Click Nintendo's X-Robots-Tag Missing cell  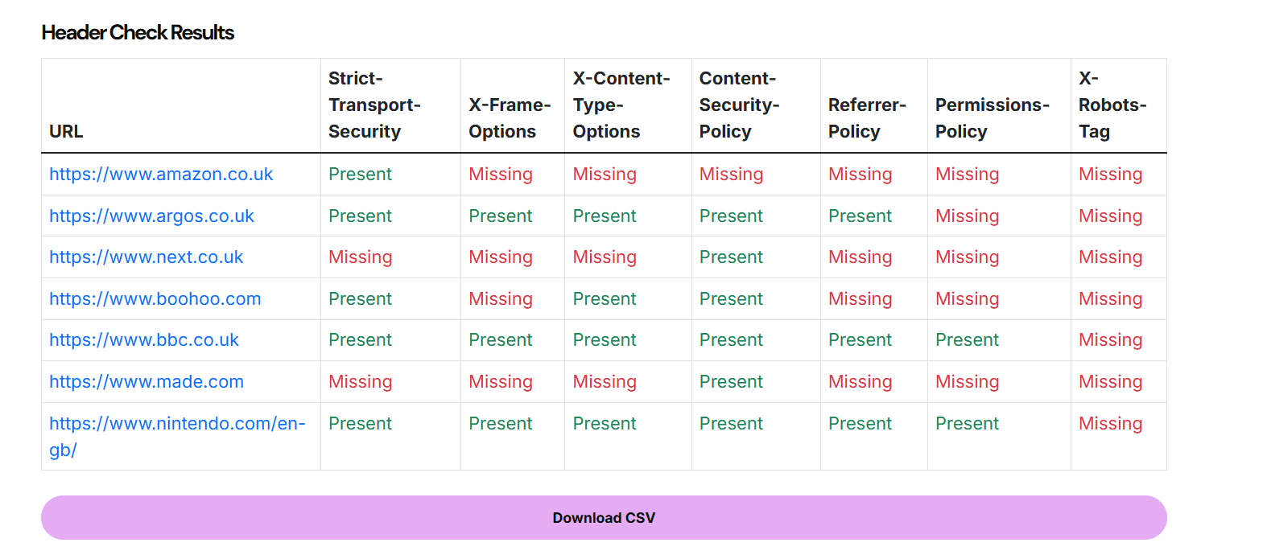pyautogui.click(x=1110, y=424)
